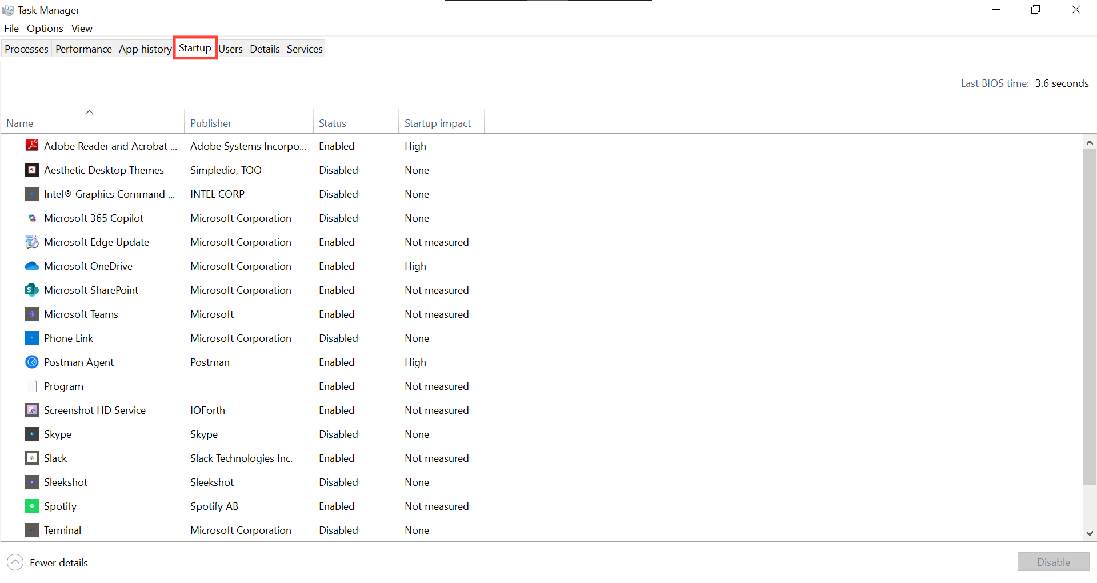The width and height of the screenshot is (1097, 583).
Task: Click the Microsoft OneDrive cloud icon
Action: tap(32, 266)
